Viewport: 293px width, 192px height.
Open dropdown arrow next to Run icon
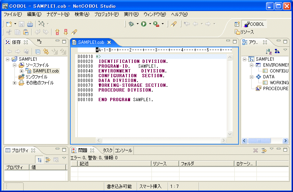pos(150,24)
